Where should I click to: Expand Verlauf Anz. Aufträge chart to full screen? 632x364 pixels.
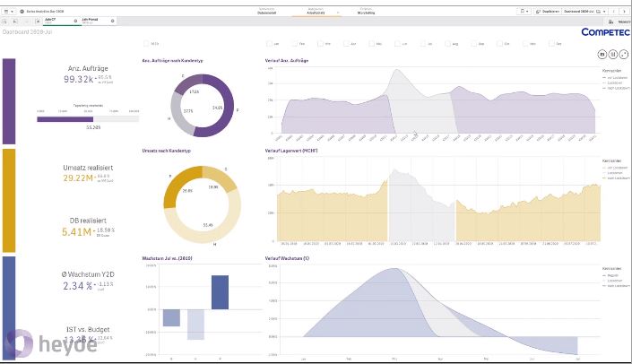624,54
